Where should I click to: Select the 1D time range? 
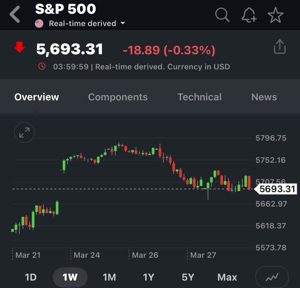pyautogui.click(x=30, y=277)
